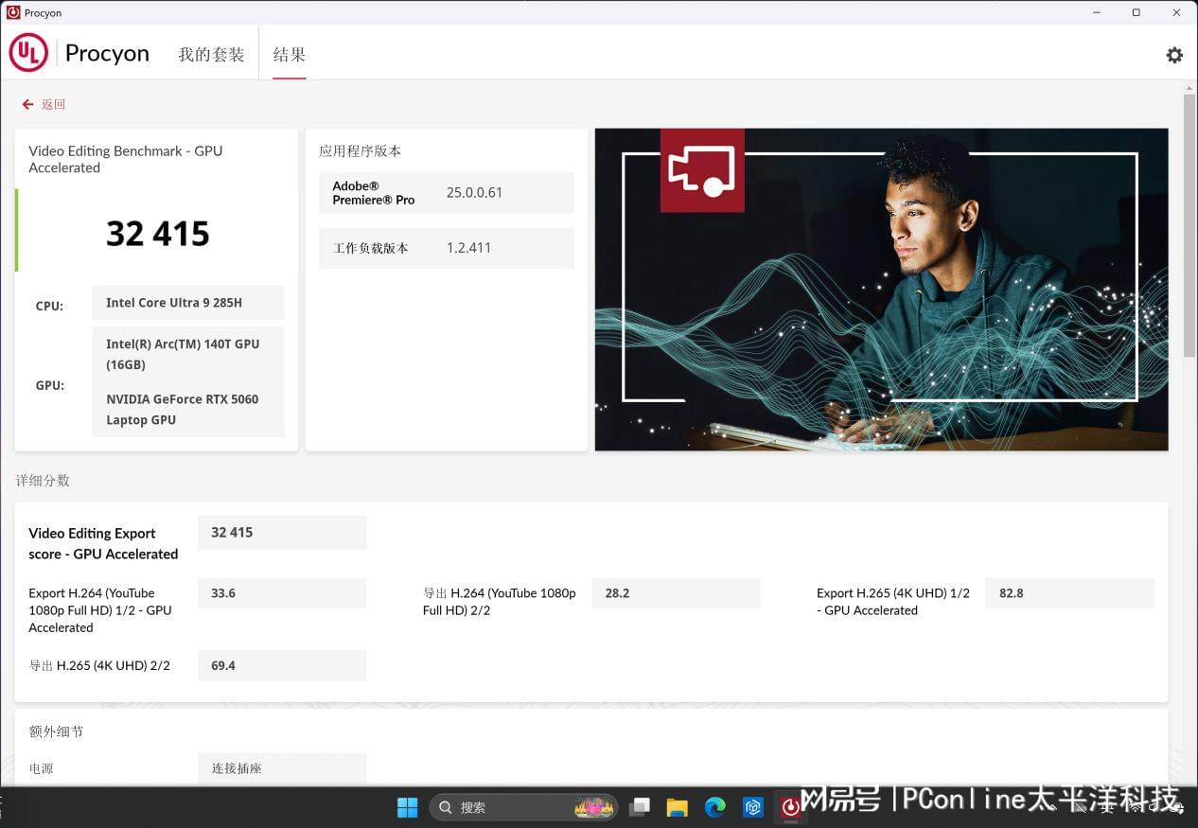This screenshot has height=828, width=1198.
Task: Open the Windows Start menu
Action: tap(407, 807)
